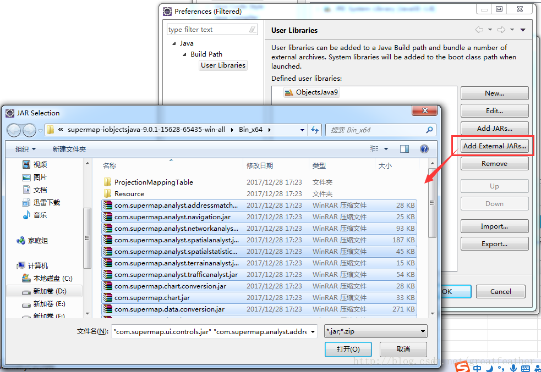The image size is (541, 372).
Task: Select 计算机 in navigation pane
Action: tap(32, 265)
